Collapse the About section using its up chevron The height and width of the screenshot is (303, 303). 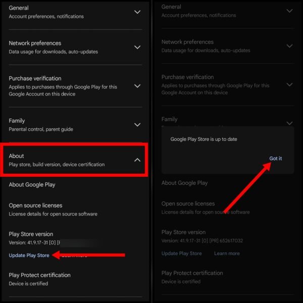(x=137, y=160)
